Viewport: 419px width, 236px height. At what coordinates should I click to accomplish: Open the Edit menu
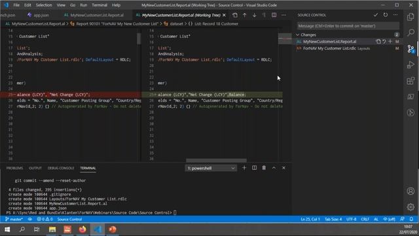[27, 5]
